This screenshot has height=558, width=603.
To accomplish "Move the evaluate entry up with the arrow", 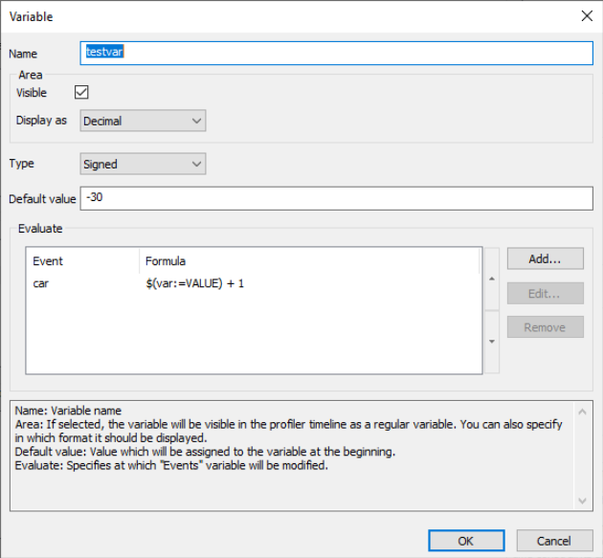I will (492, 278).
